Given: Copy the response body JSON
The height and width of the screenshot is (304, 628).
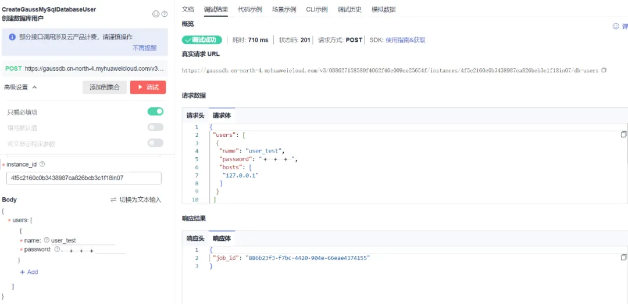Looking at the screenshot, I should pos(623,257).
